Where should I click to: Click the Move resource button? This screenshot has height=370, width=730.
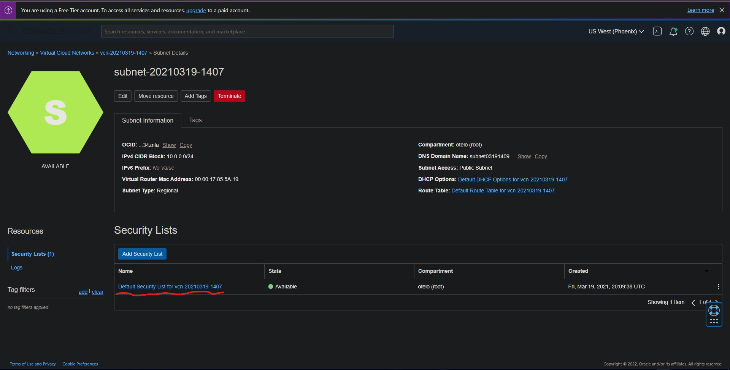click(156, 96)
